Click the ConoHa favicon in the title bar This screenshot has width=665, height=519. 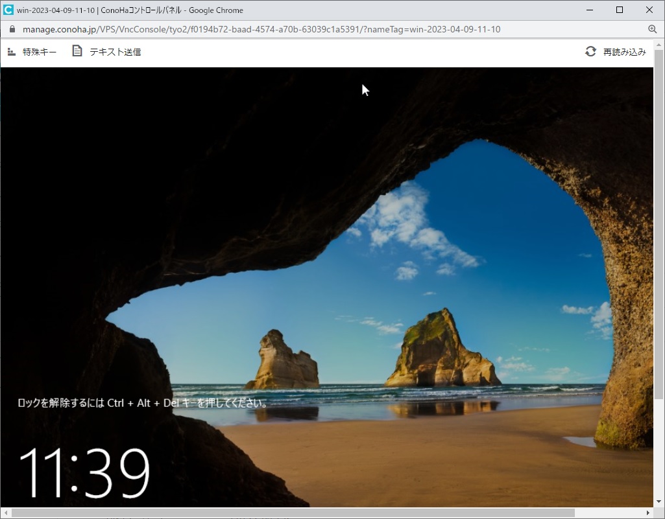click(x=8, y=10)
